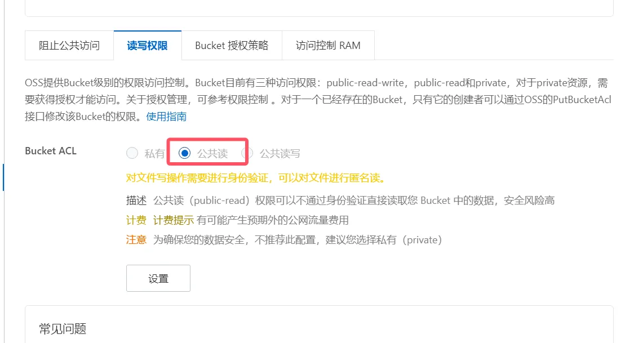Click the 私有 option label text
634x343 pixels.
point(154,154)
